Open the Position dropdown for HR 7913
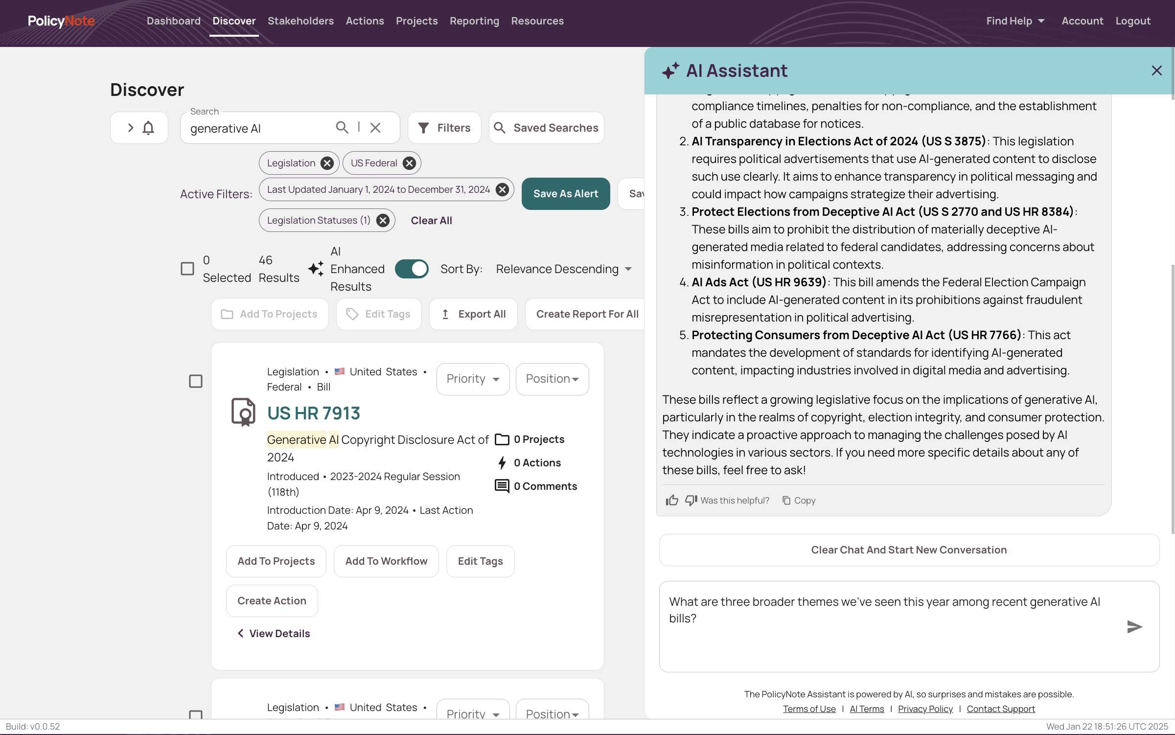The height and width of the screenshot is (735, 1175). pyautogui.click(x=552, y=379)
